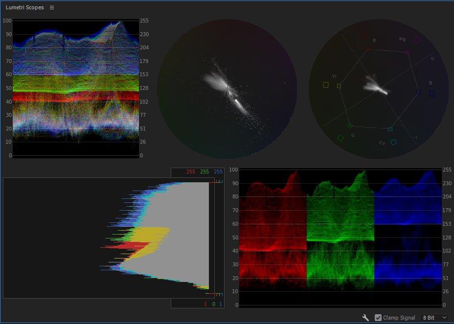Screen dimensions: 454x324
Task: Click the red channel of RGB parade
Action: (272, 237)
